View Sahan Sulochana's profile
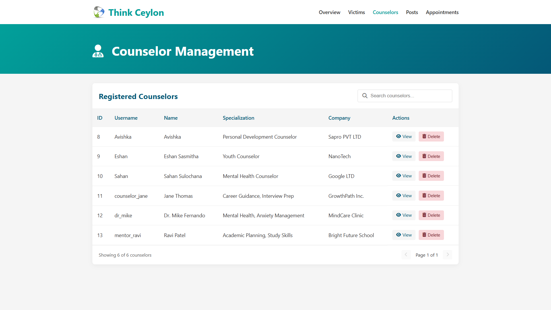Screen dimensions: 551x310 point(404,176)
